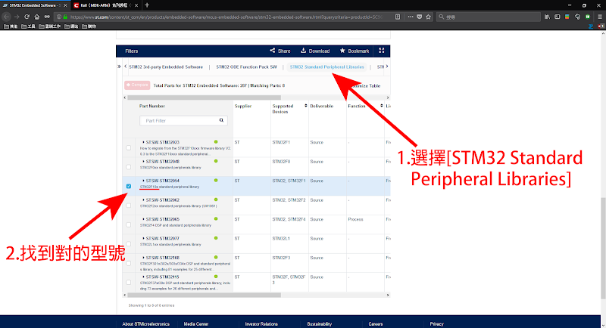Open page actions three-dot menu
The image size is (606, 328).
point(411,17)
